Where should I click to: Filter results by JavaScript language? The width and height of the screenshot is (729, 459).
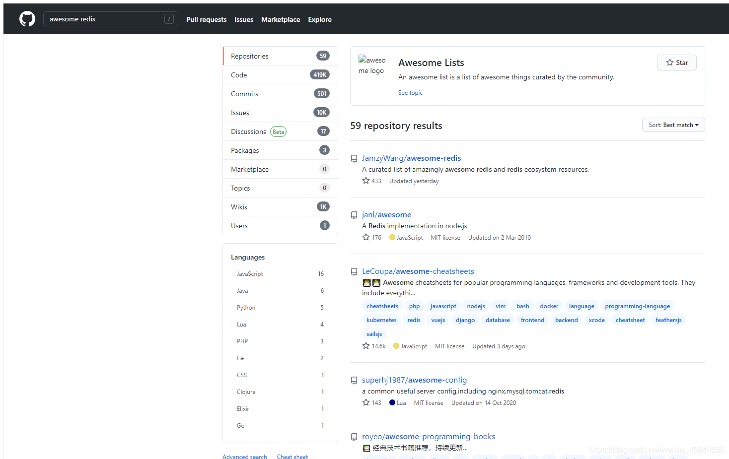point(280,274)
